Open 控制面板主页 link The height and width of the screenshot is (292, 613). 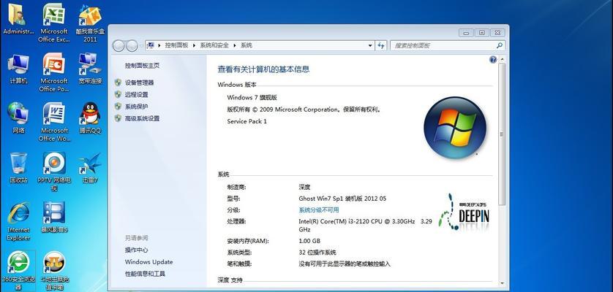pyautogui.click(x=143, y=66)
